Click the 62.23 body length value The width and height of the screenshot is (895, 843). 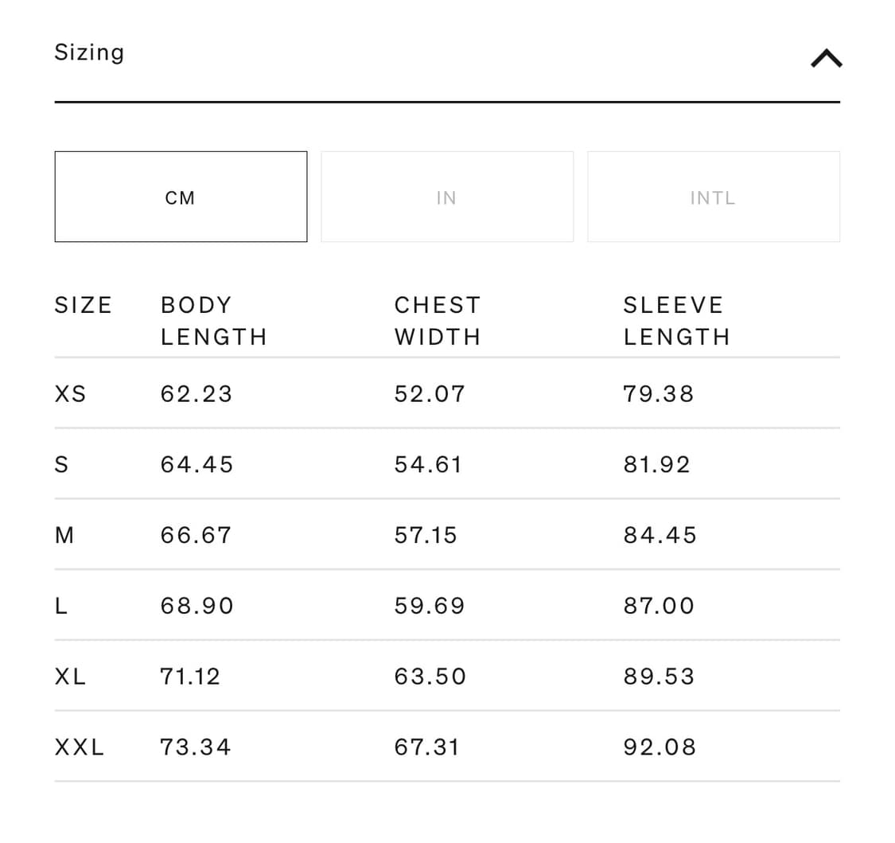tap(197, 394)
